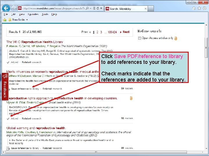Open the address bar dropdown arrow

91,8
